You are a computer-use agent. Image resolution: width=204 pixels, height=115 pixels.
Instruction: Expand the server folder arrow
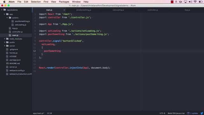[x=5, y=46]
